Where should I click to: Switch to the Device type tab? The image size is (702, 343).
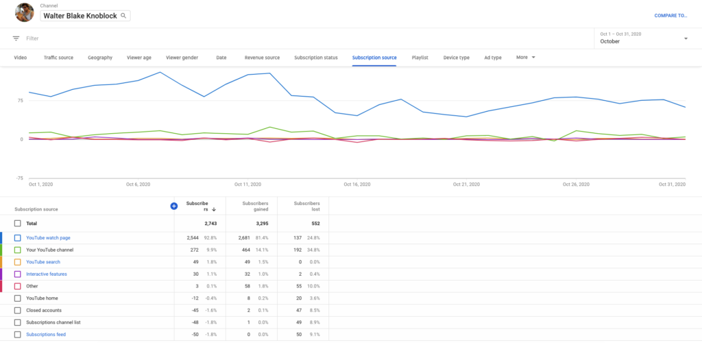click(x=456, y=58)
